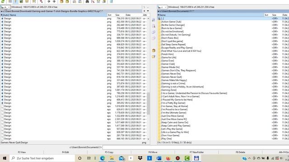The width and height of the screenshot is (289, 162).
Task: Click the green refresh icon in top toolbar
Action: (3, 1)
